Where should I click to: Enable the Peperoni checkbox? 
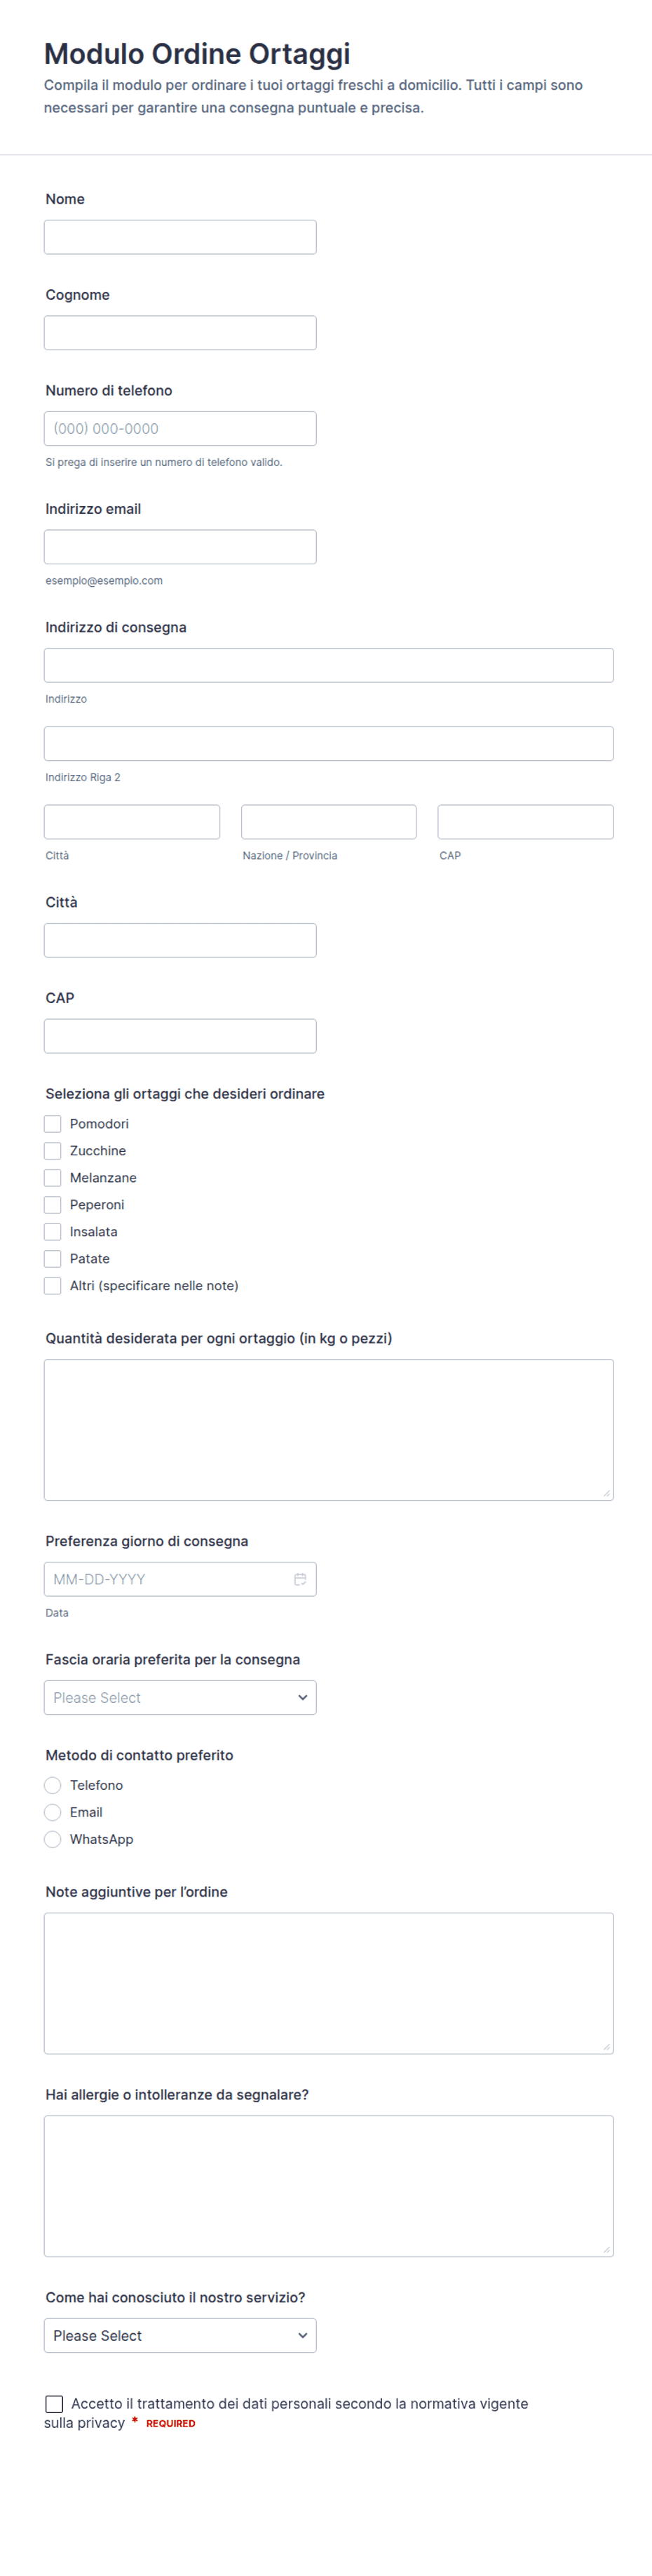click(x=53, y=1205)
